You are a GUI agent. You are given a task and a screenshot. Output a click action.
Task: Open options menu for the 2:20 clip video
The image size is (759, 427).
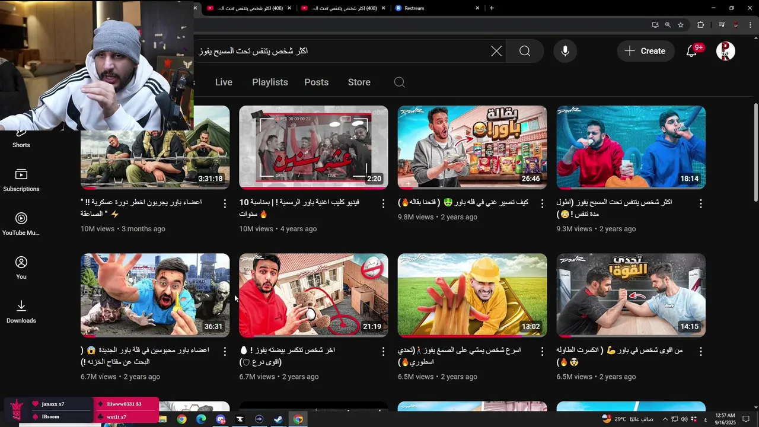click(x=383, y=203)
